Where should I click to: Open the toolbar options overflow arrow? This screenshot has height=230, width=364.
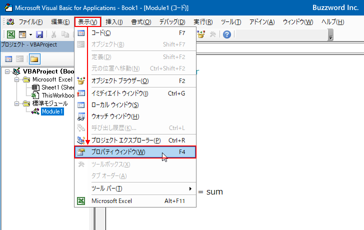[x=331, y=35]
